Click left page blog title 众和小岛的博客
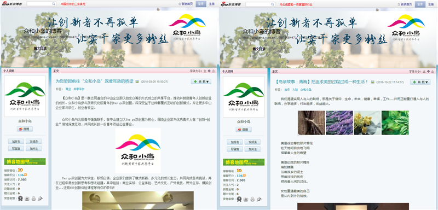The image size is (438, 210). (x=43, y=31)
